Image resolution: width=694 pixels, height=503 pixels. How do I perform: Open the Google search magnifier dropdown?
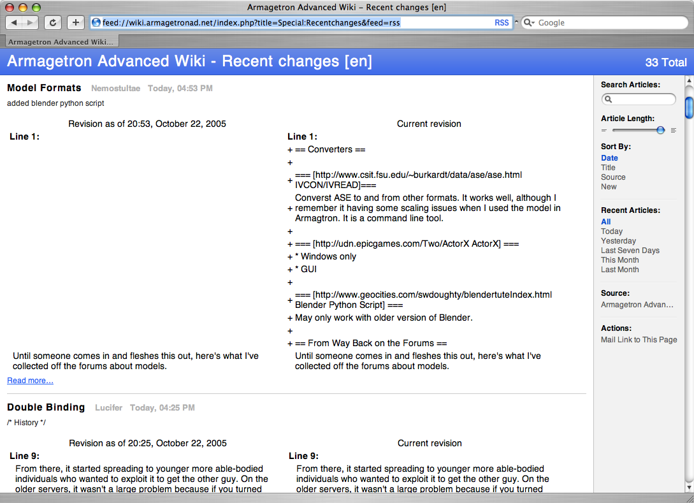point(530,22)
